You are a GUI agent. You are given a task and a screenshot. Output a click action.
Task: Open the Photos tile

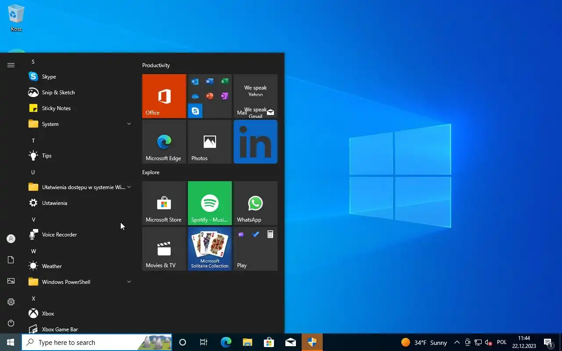(210, 142)
